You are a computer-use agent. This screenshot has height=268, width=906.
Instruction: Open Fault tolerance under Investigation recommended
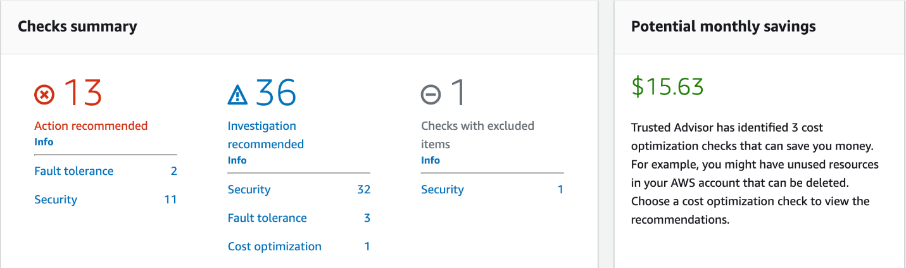267,218
